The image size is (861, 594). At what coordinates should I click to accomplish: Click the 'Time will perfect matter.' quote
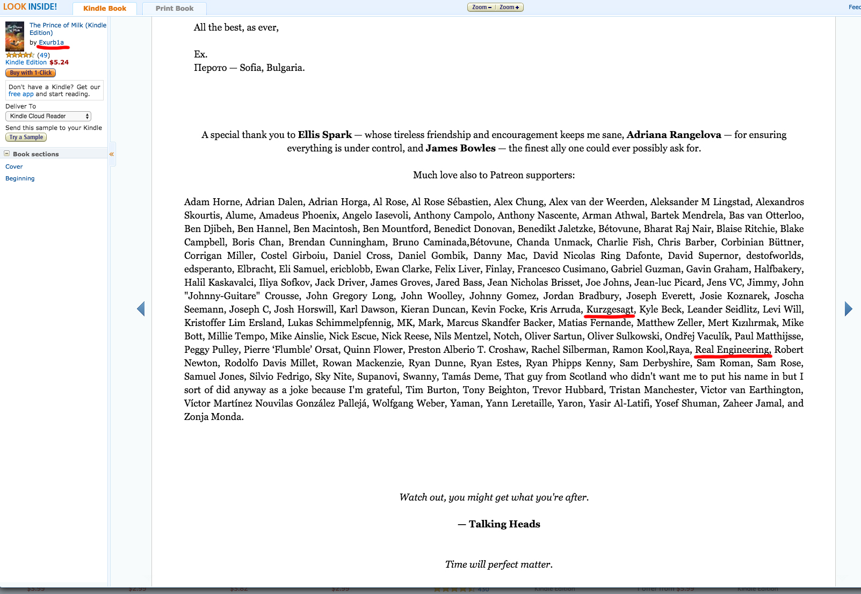point(499,564)
